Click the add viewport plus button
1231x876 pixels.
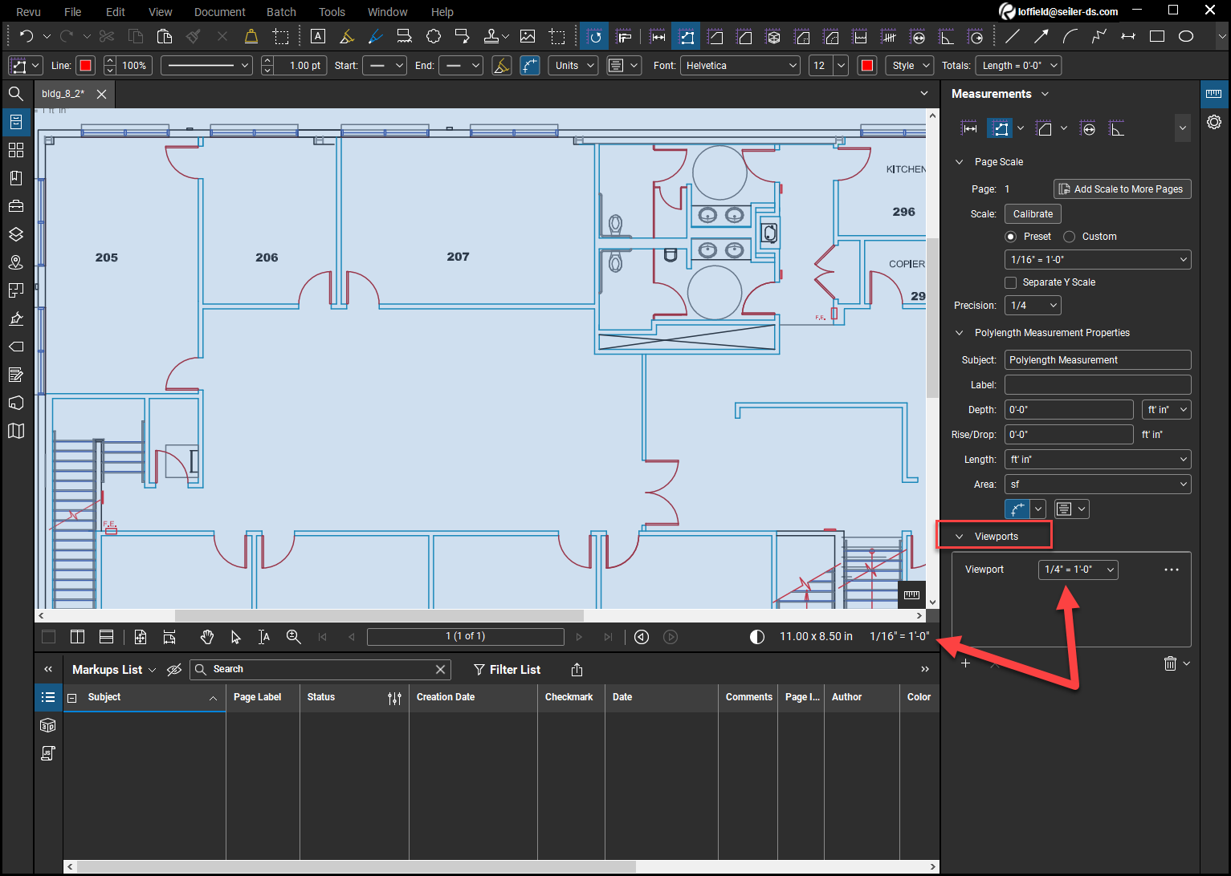pos(965,663)
